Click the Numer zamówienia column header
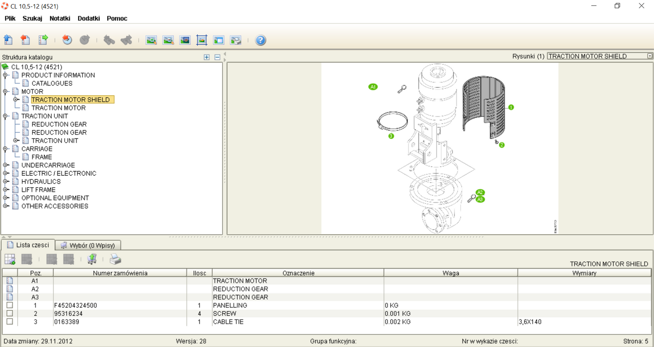 pyautogui.click(x=120, y=273)
